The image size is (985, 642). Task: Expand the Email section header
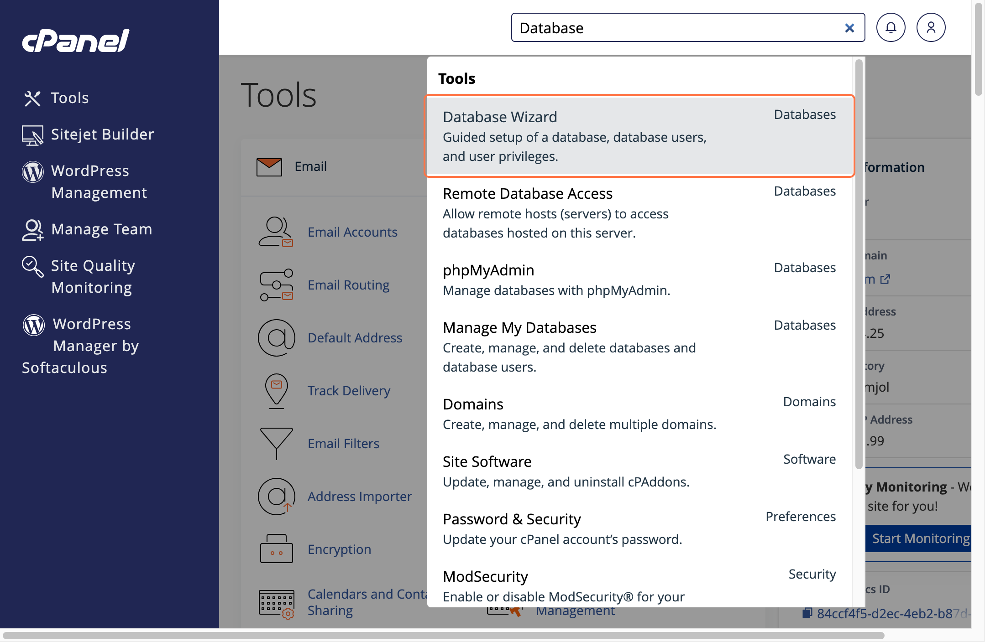click(334, 167)
